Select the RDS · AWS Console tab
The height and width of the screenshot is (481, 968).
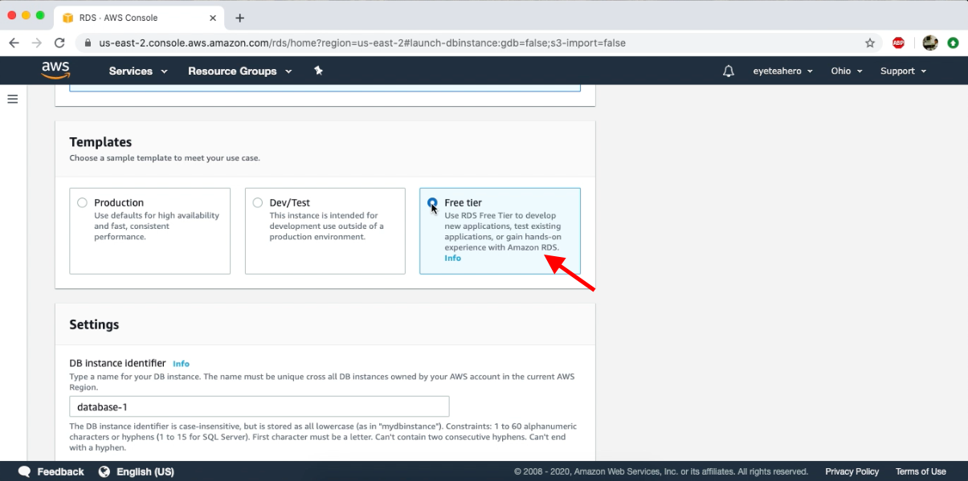pyautogui.click(x=139, y=18)
